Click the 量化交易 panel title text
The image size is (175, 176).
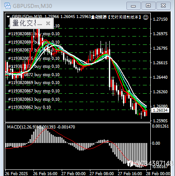pyautogui.click(x=24, y=23)
